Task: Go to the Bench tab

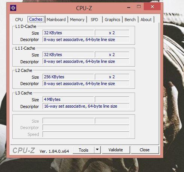Action: (130, 20)
